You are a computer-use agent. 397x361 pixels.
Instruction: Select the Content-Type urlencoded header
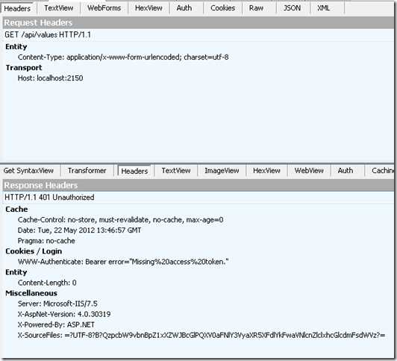(x=123, y=57)
